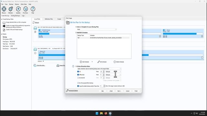
Task: Switch to the Logs tab
Action: pyautogui.click(x=23, y=16)
